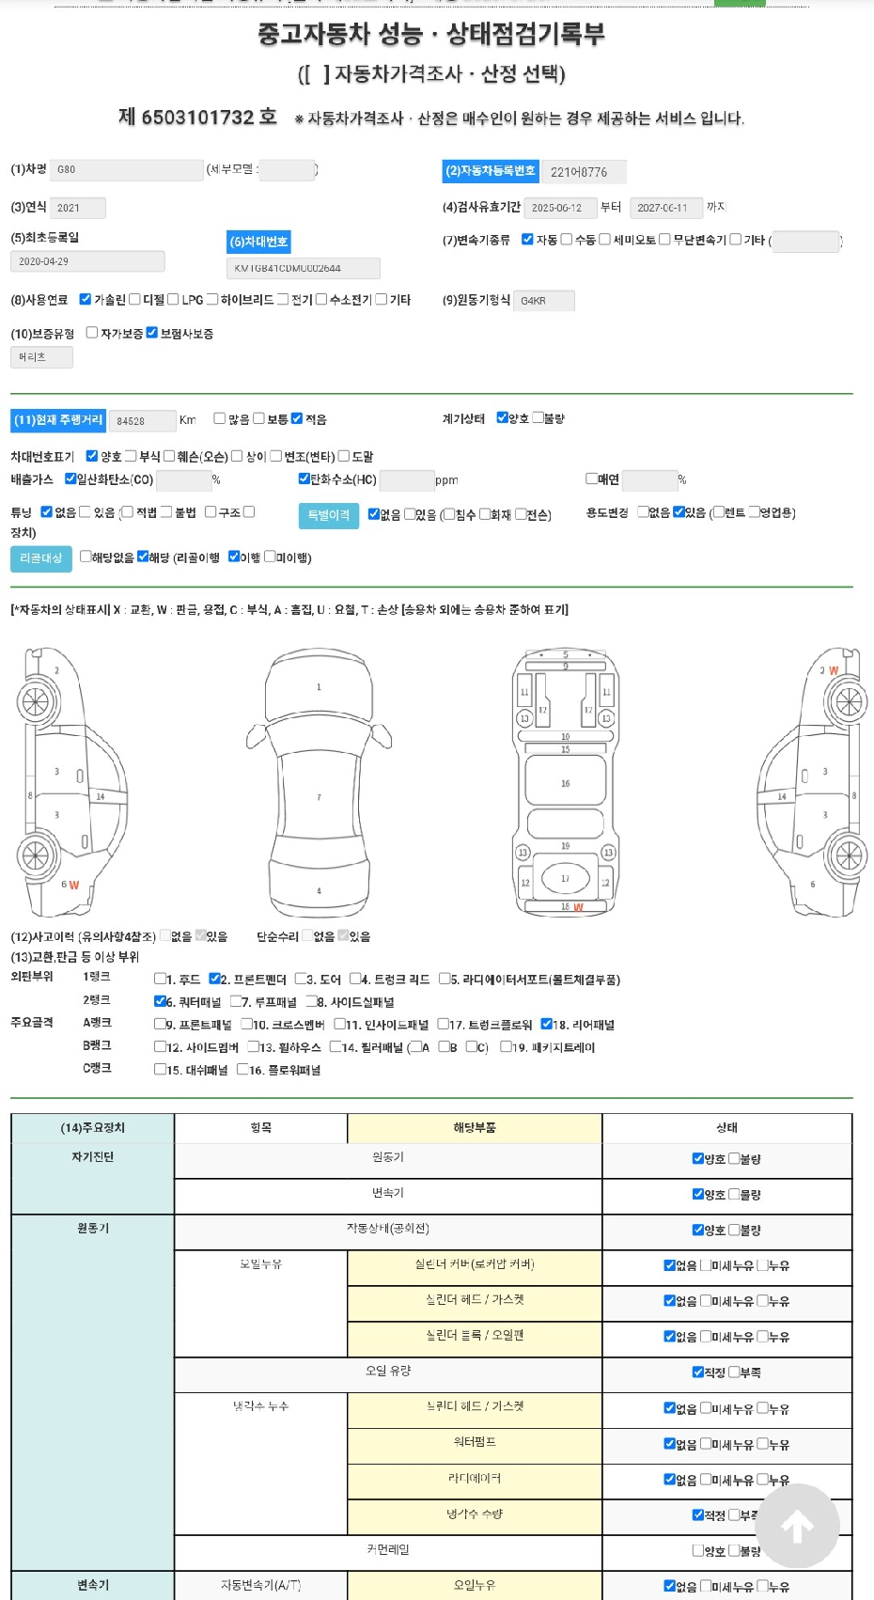Click the 차명 field showing G80

pyautogui.click(x=126, y=170)
